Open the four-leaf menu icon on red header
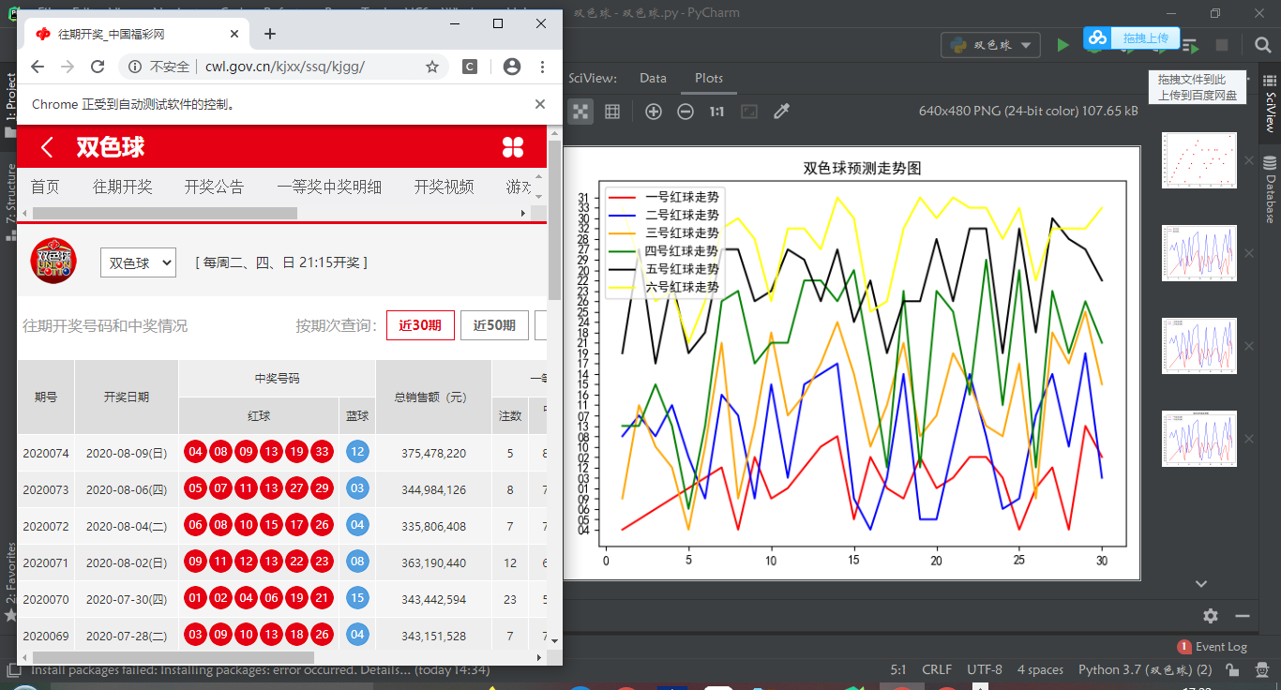This screenshot has width=1281, height=690. (513, 146)
